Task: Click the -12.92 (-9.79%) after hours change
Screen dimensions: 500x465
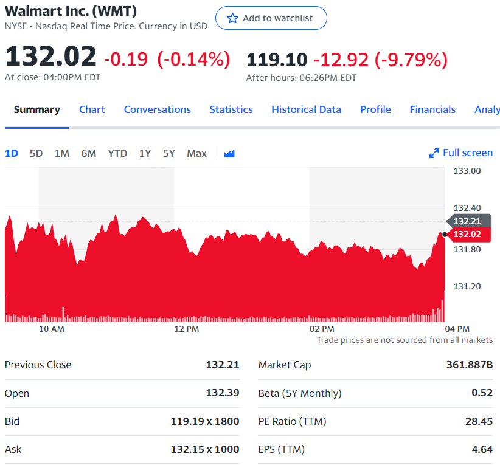Action: [x=381, y=60]
